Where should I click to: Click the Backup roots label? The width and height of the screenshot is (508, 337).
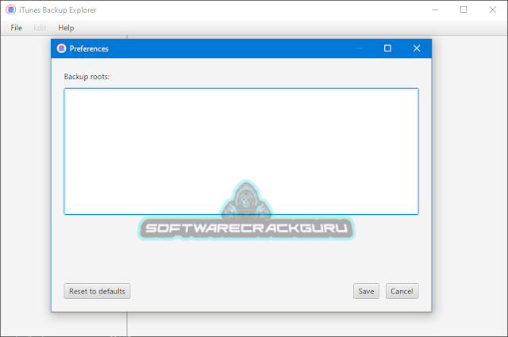point(87,77)
